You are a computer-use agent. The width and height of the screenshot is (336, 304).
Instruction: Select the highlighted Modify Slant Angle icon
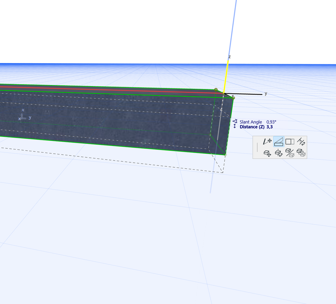[278, 142]
